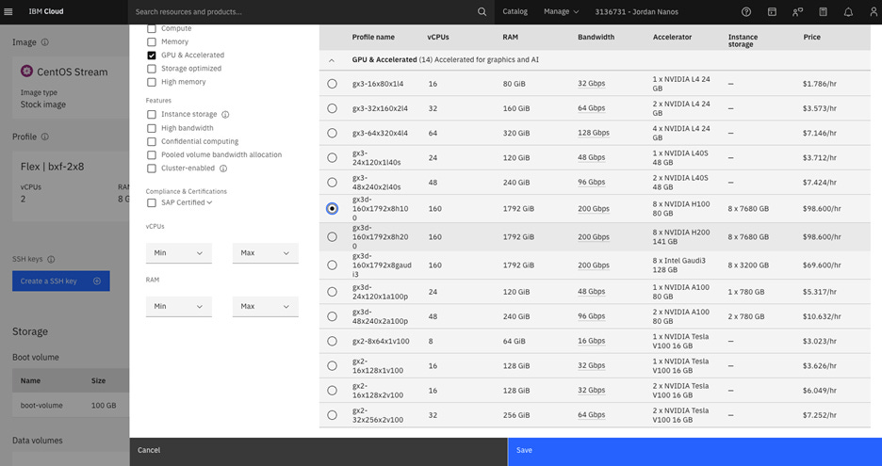882x466 pixels.
Task: Click info icon next to Instance storage
Action: (x=225, y=115)
